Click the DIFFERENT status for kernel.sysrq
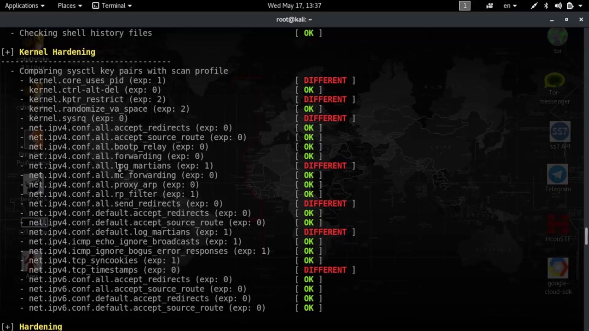This screenshot has width=589, height=331. click(325, 118)
